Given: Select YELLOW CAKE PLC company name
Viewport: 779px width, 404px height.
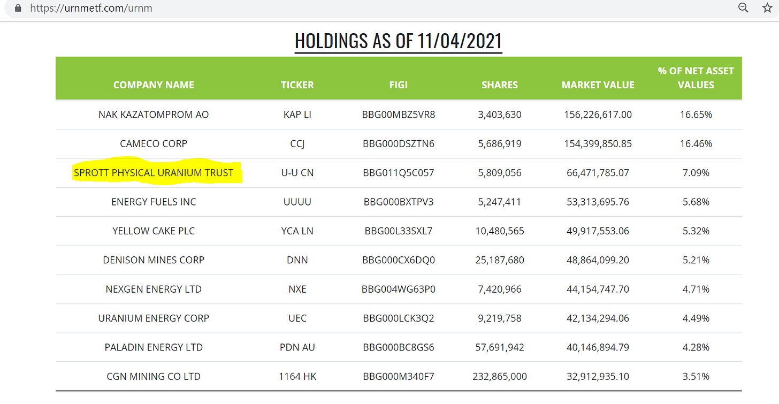Looking at the screenshot, I should pyautogui.click(x=154, y=231).
